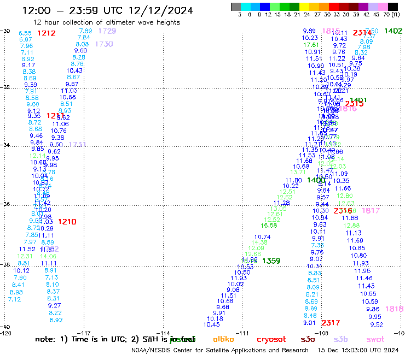405x355 pixels.
Task: Click the wave height value 10.45
Action: coord(212,325)
